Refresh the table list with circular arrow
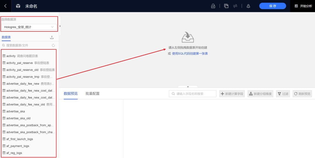The width and height of the screenshot is (315, 158). click(x=53, y=45)
